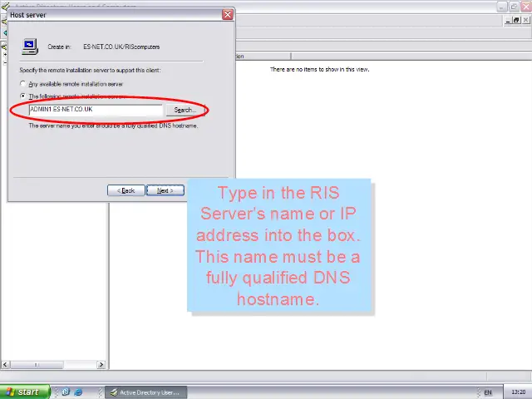Minimize the main Active Directory window

[502, 7]
